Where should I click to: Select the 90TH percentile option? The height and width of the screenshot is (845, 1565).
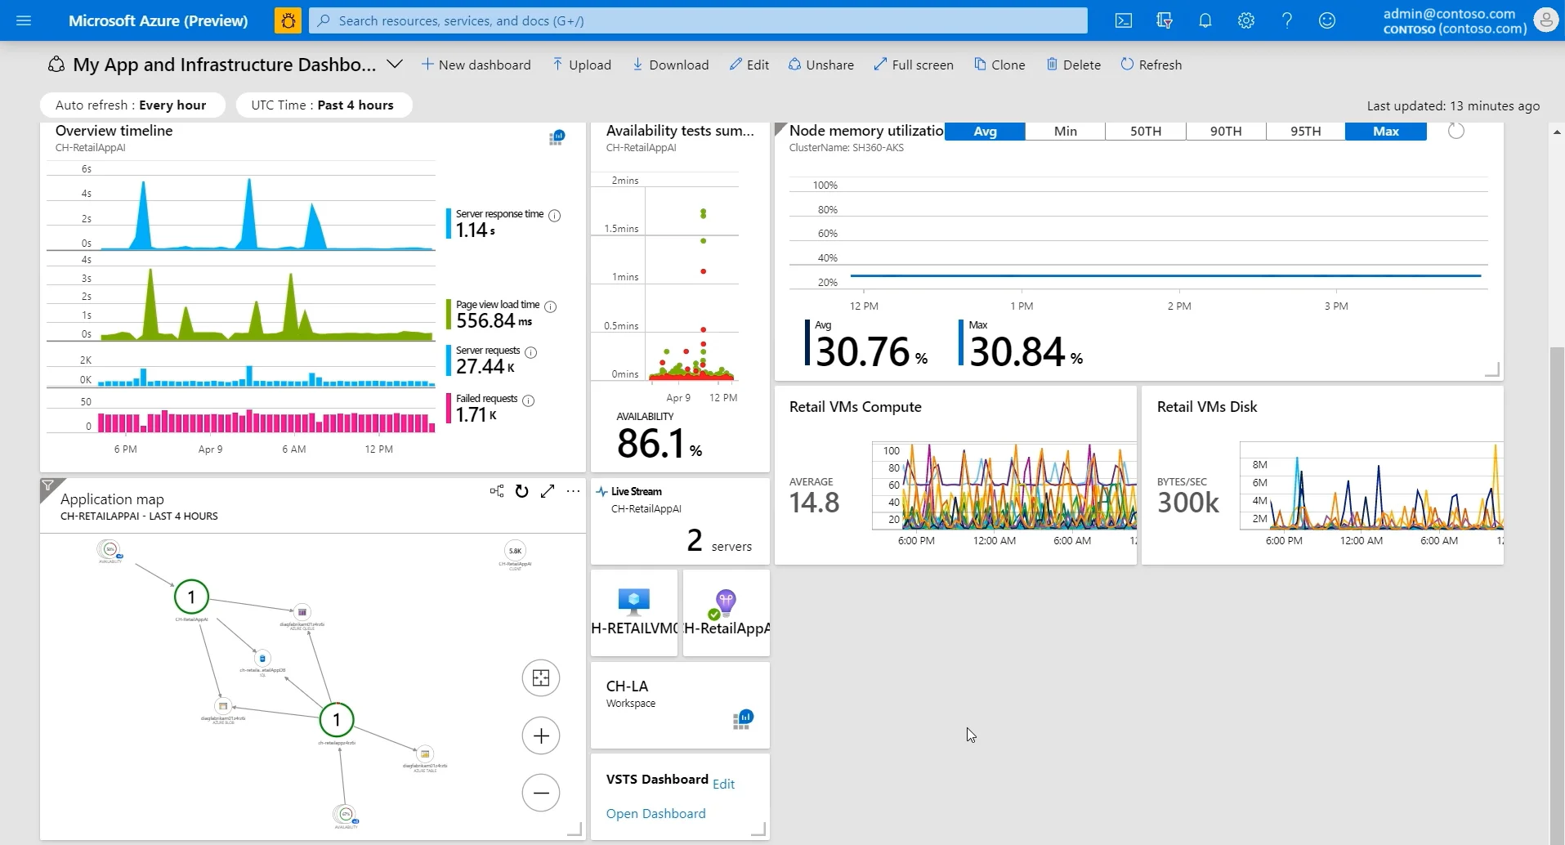click(x=1224, y=131)
